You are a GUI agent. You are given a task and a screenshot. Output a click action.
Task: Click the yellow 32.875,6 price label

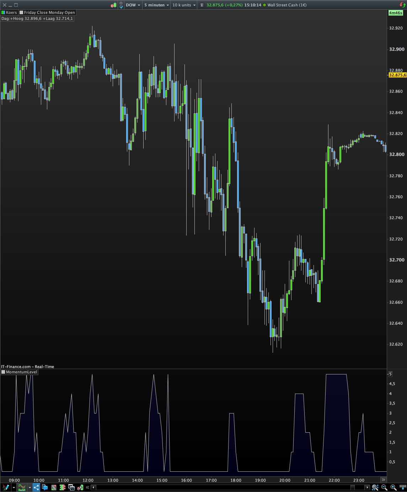(x=397, y=75)
